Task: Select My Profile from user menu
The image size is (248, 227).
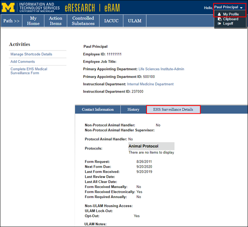Action: pyautogui.click(x=231, y=14)
